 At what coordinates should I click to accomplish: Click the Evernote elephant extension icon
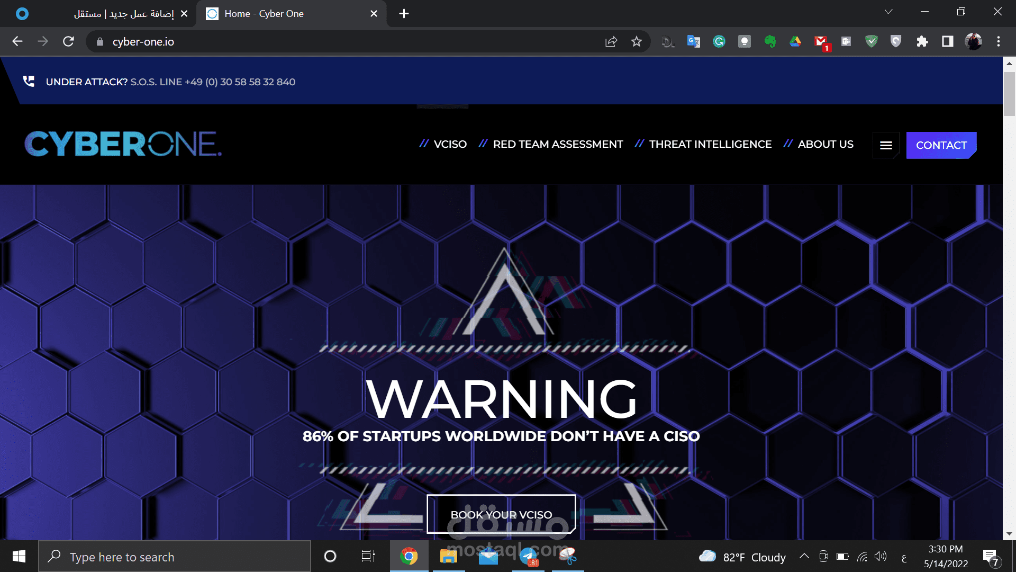(770, 41)
